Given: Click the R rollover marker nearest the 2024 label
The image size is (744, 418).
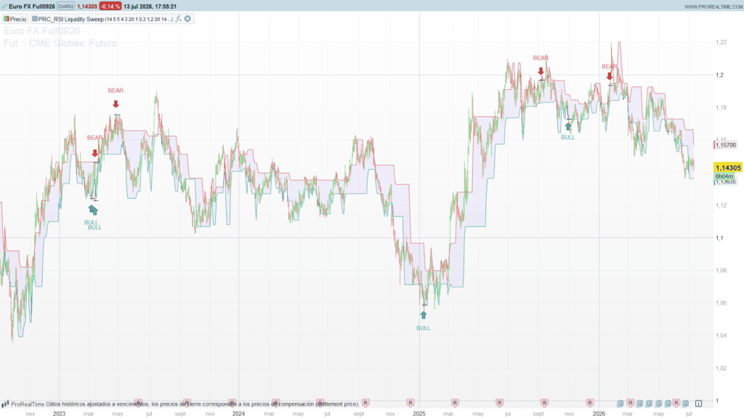Looking at the screenshot, I should pos(232,403).
